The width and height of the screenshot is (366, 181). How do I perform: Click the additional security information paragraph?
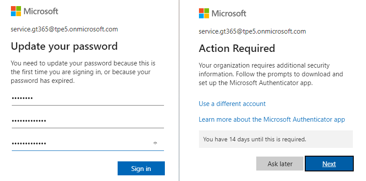tap(271, 74)
